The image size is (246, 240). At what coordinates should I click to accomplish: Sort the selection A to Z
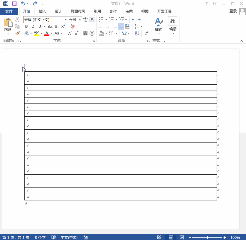click(x=137, y=33)
